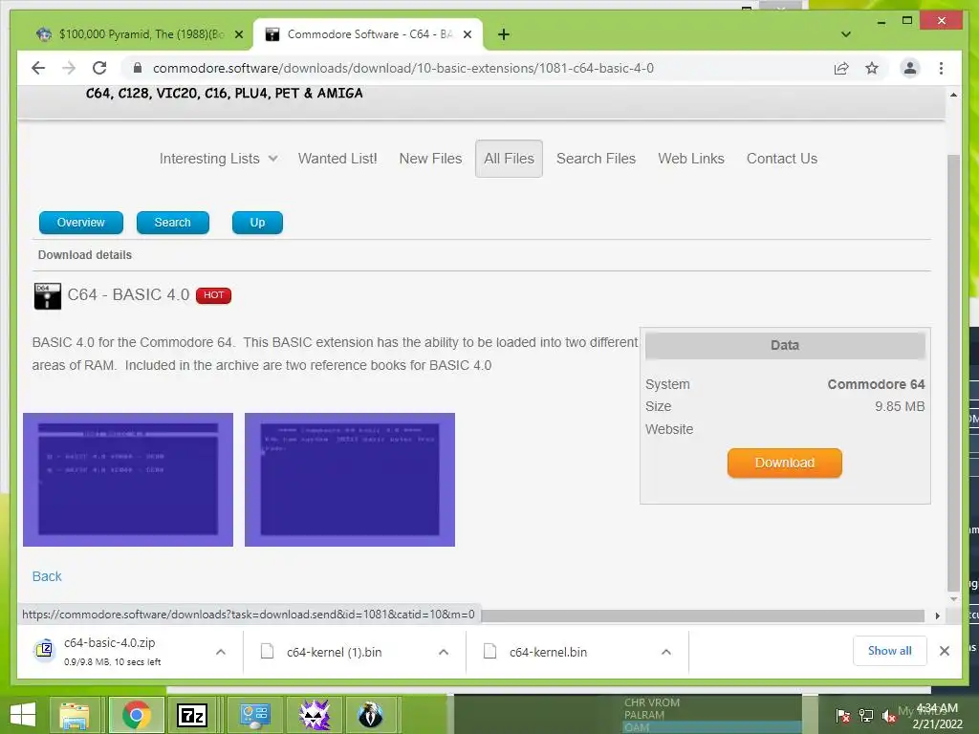Expand options for c64-kernel.bin
Screen dimensions: 979x734
point(666,652)
